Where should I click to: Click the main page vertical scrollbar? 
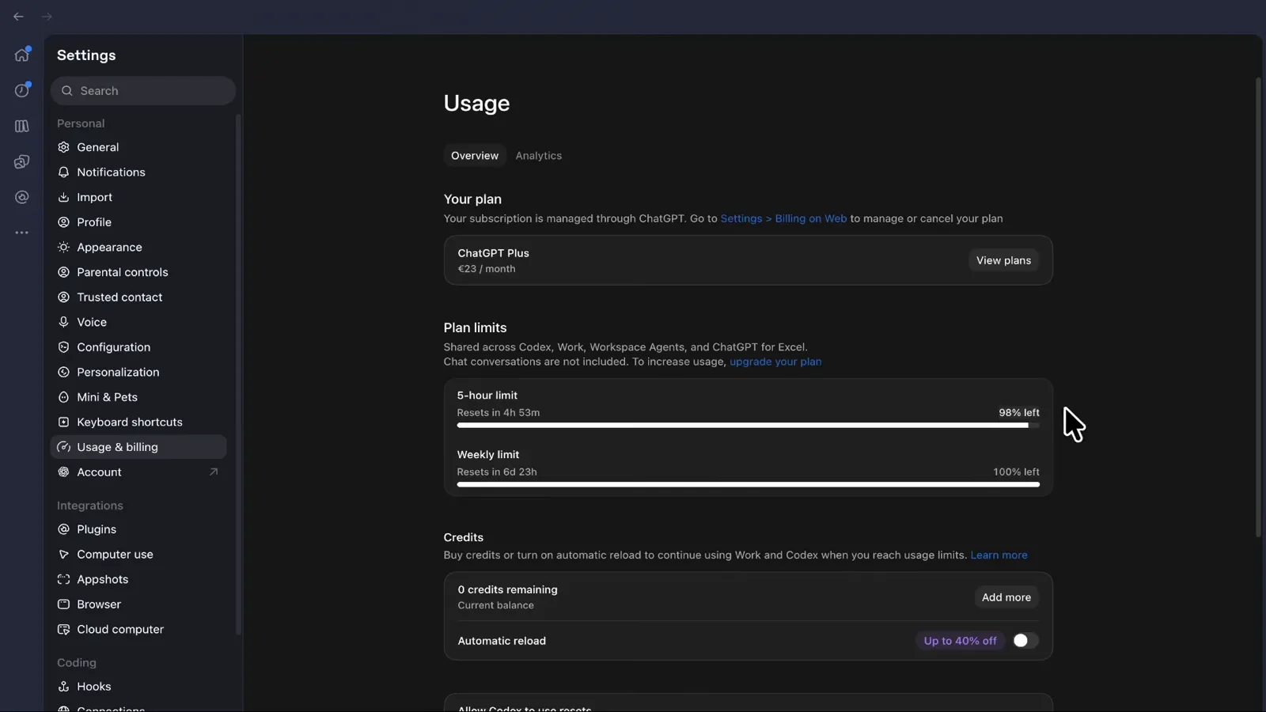pos(1258,308)
